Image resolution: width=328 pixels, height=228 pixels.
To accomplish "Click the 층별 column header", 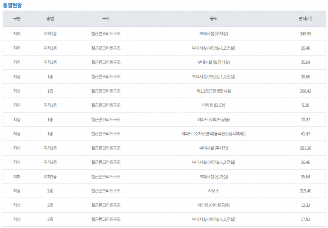I will point(50,19).
